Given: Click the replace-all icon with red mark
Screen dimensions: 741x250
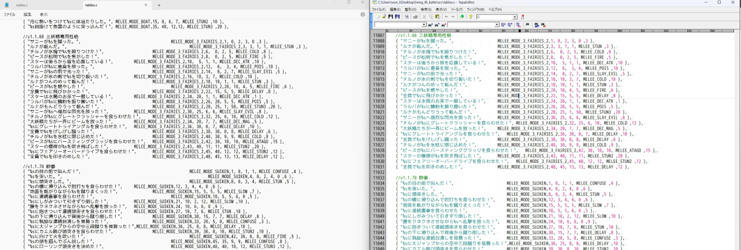Looking at the screenshot, I should point(519,25).
